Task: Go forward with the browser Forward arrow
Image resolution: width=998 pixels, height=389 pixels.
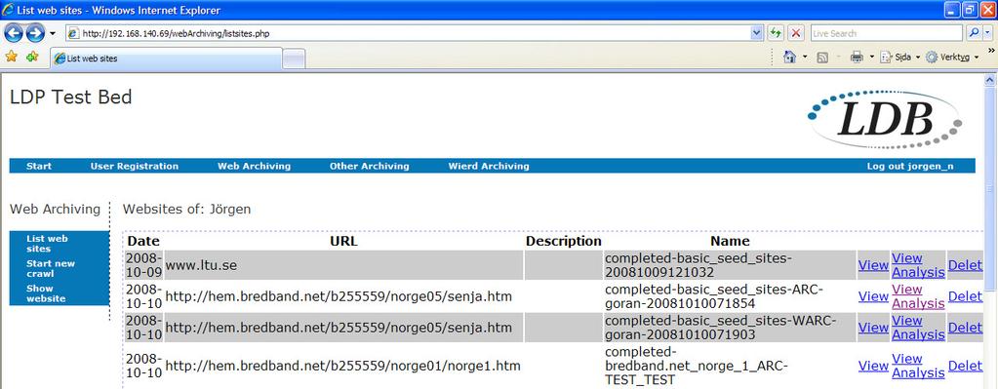Action: (x=36, y=33)
